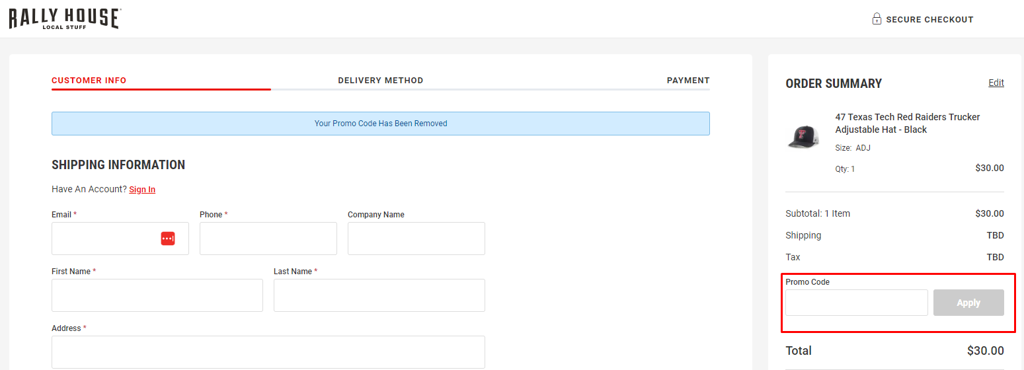1024x370 pixels.
Task: Click the 'Subtotal: 1 Item' label
Action: [818, 213]
